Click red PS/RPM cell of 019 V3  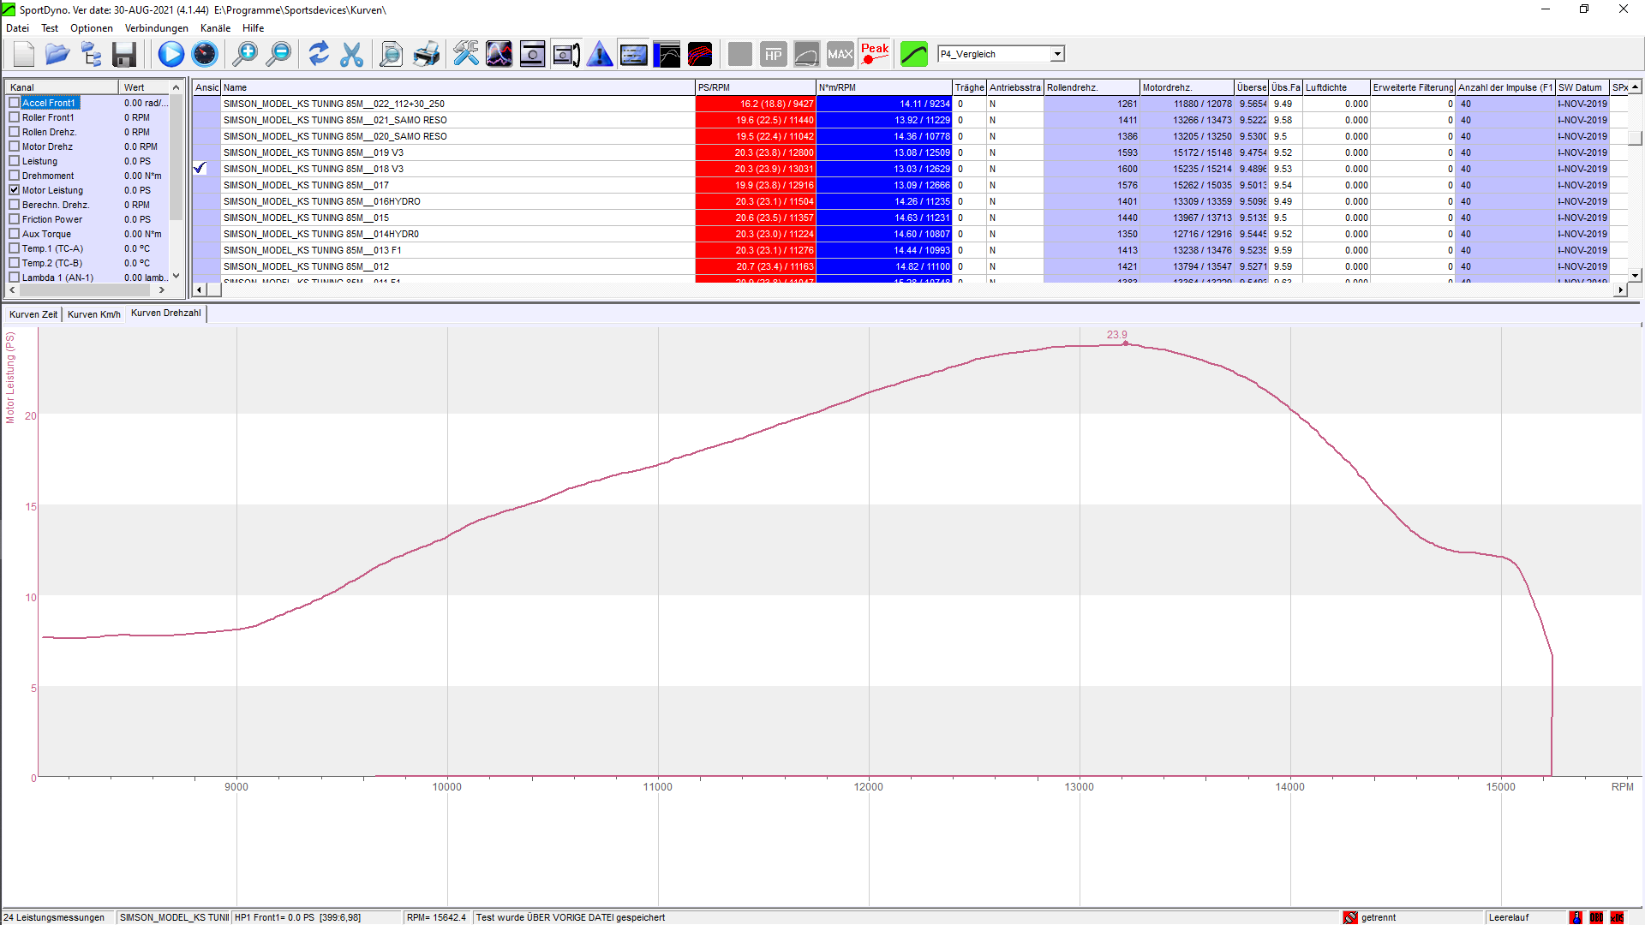[x=755, y=152]
